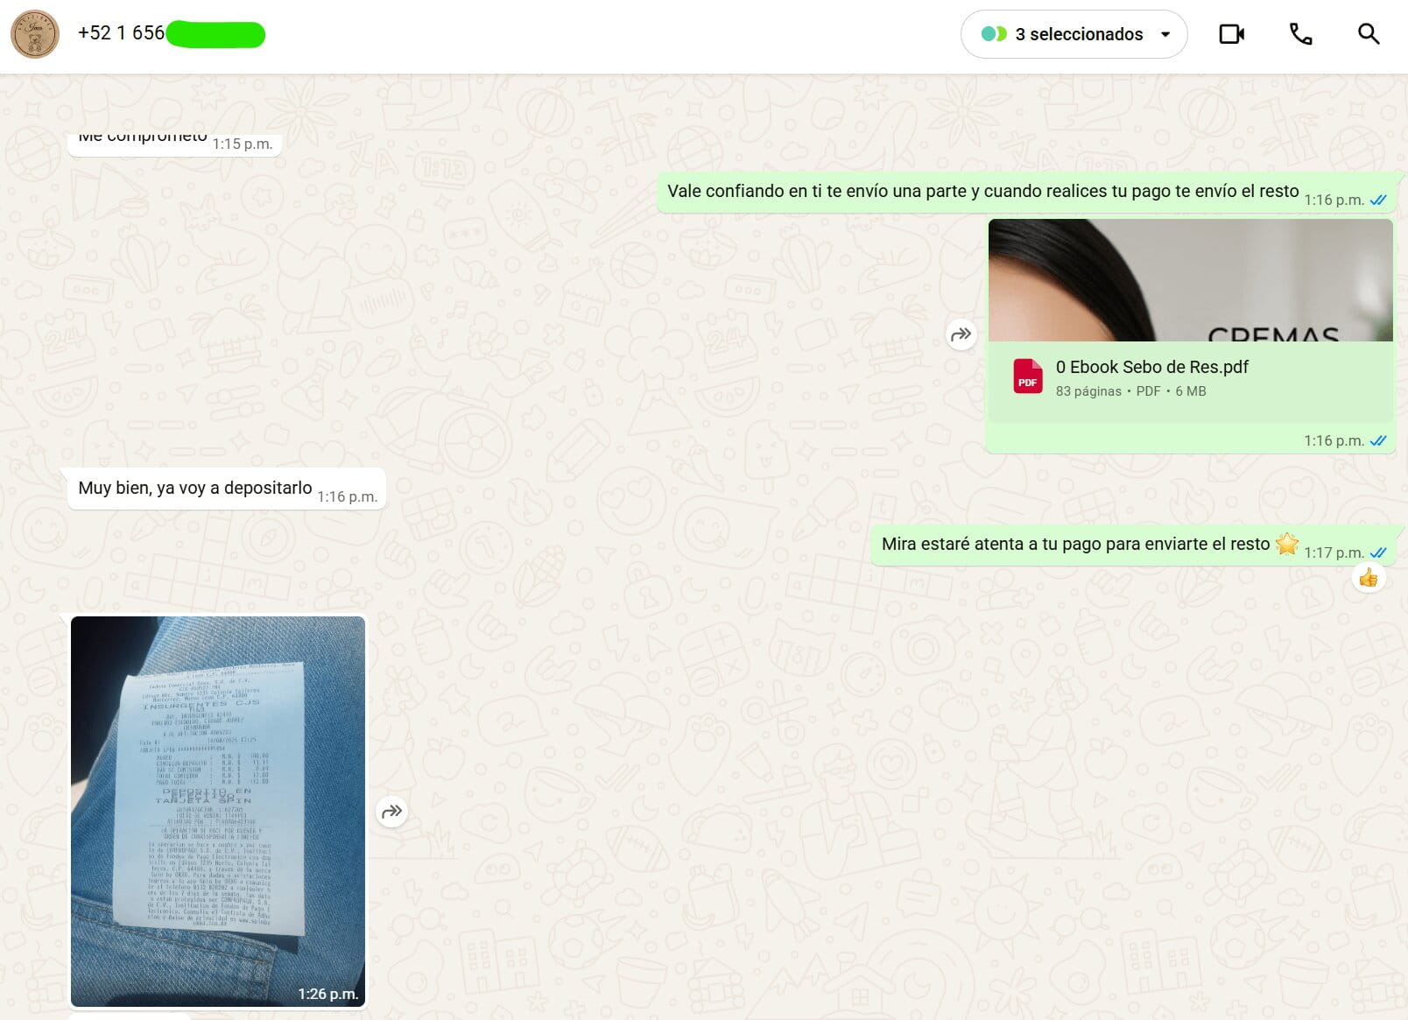
Task: Click the '83 páginas • PDF • 6 MB' details
Action: (x=1130, y=391)
